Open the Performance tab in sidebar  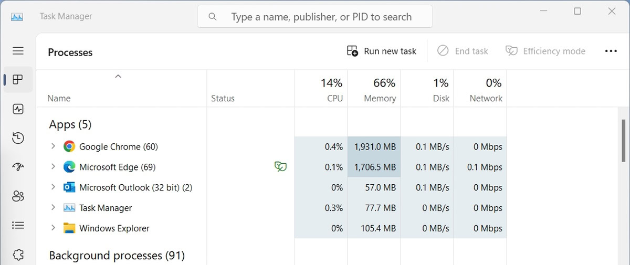tap(18, 109)
